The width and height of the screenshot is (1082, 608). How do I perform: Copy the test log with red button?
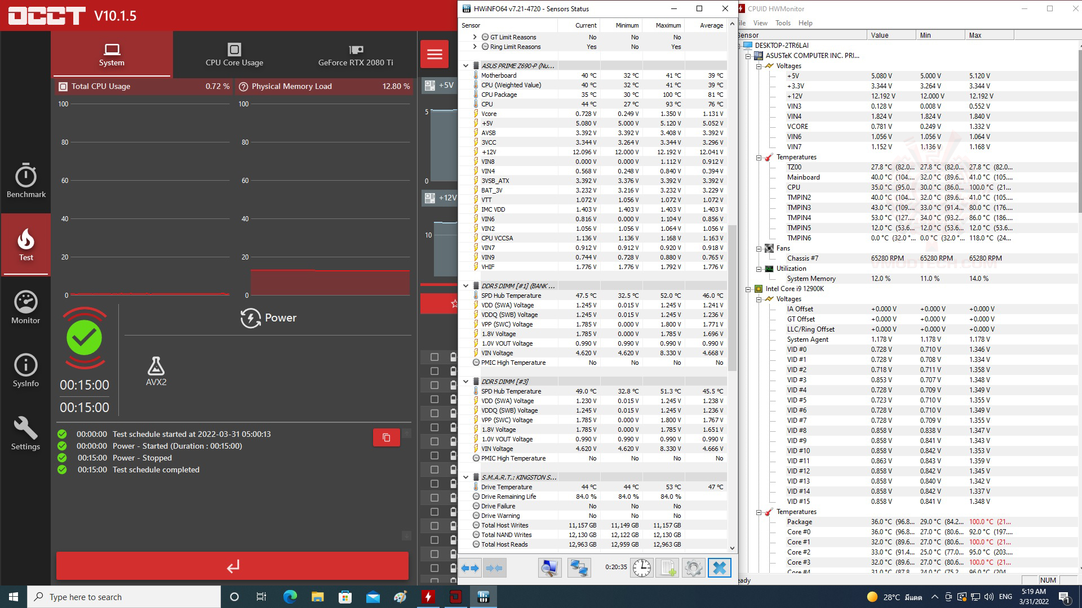click(387, 437)
